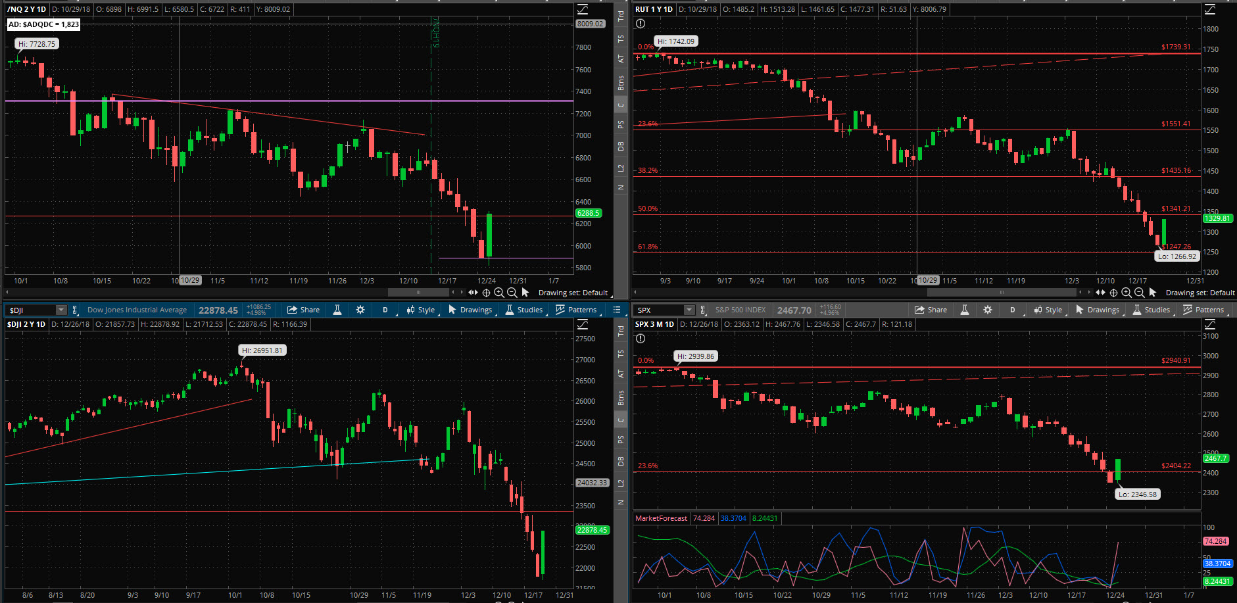
Task: Click price axis settings icon in RUT chart
Action: pyautogui.click(x=1210, y=9)
